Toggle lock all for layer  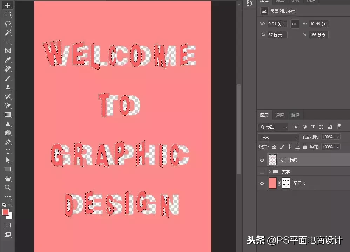point(305,147)
